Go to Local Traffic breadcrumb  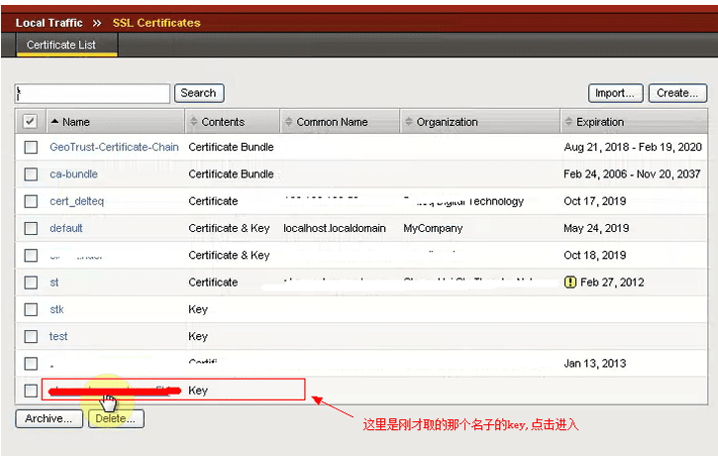pyautogui.click(x=50, y=22)
